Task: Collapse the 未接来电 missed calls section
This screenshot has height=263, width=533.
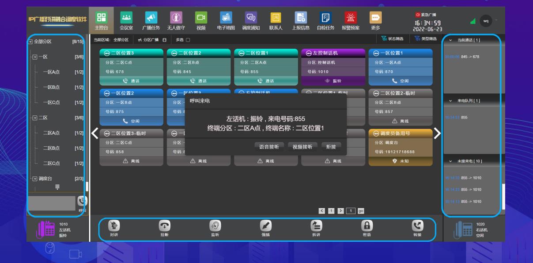Action: point(450,161)
